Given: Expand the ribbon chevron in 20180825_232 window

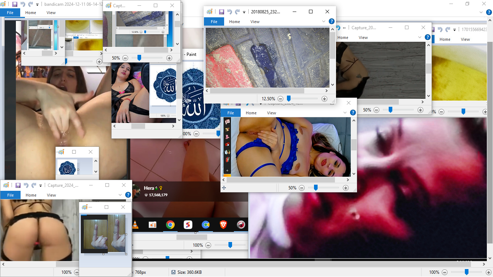Looking at the screenshot, I should tap(324, 22).
